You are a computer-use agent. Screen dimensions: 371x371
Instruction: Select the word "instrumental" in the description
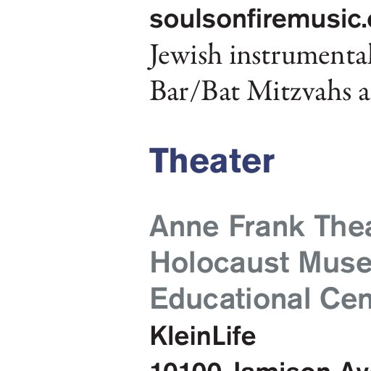pos(301,55)
